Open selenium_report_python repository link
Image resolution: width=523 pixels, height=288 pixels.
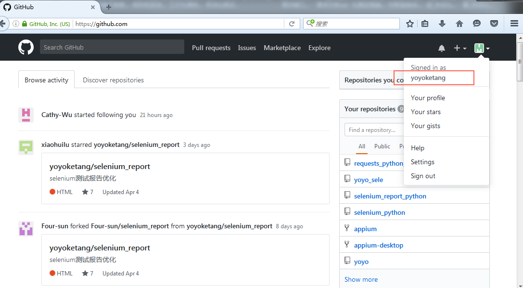click(390, 196)
